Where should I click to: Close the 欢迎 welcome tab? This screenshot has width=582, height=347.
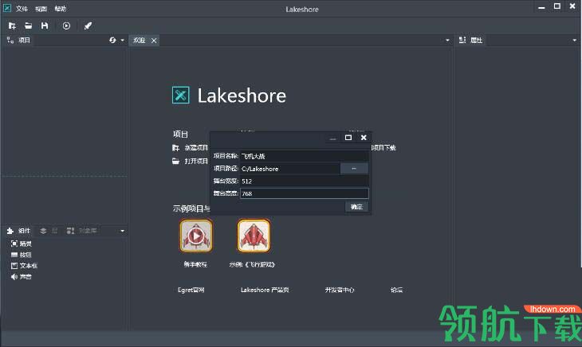click(154, 41)
